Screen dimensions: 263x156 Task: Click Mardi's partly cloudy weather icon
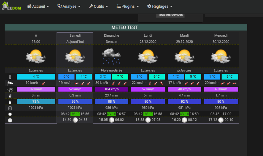tap(184, 56)
